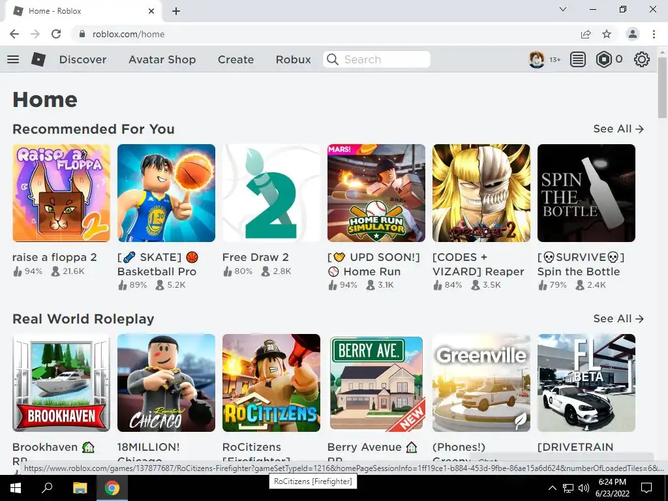The image size is (668, 501).
Task: Open the Chicago Remastered thumbnail
Action: pos(166,383)
